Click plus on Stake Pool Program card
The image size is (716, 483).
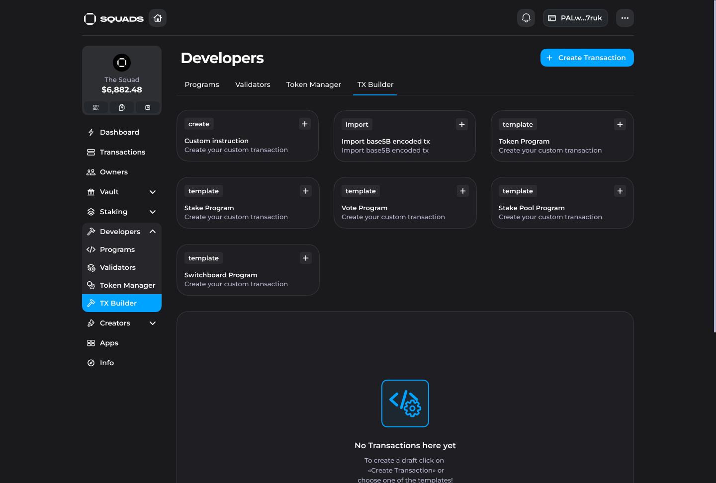click(620, 191)
